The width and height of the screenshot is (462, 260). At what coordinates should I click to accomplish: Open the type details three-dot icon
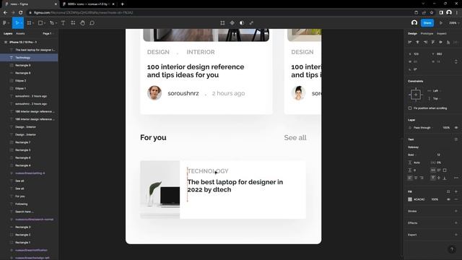coord(456,178)
